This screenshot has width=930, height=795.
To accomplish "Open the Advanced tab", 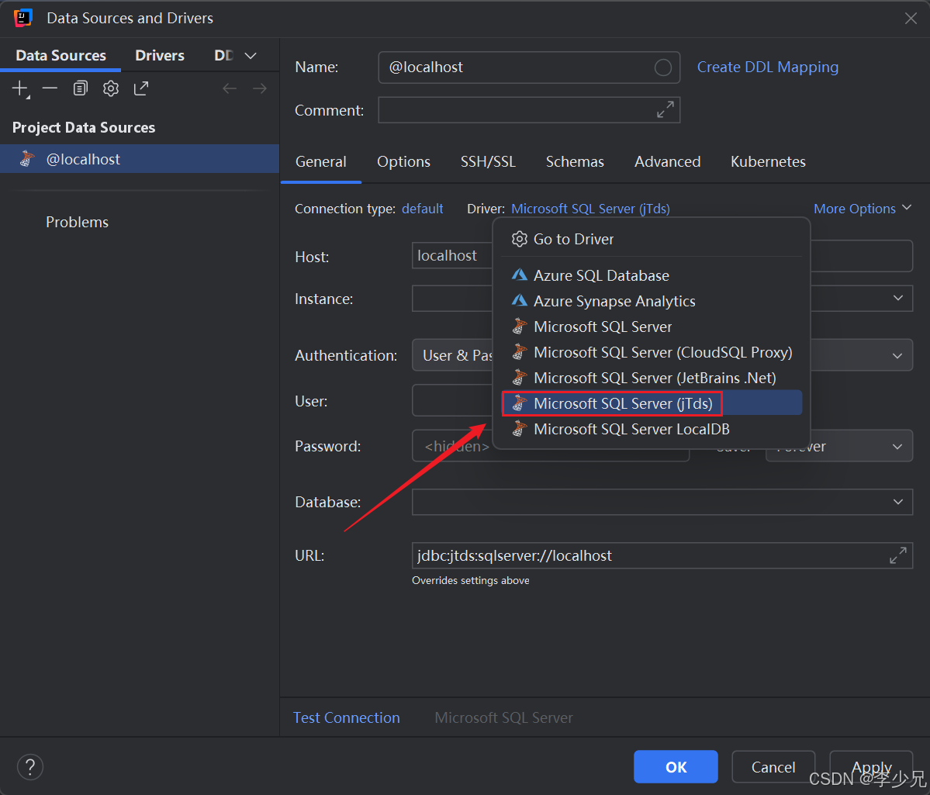I will pos(667,161).
